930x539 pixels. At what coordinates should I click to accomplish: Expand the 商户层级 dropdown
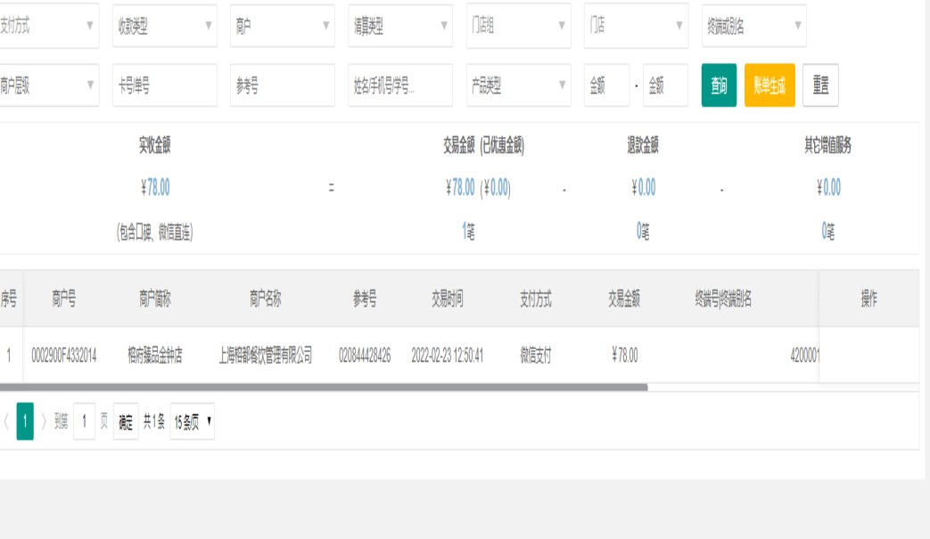(x=47, y=86)
